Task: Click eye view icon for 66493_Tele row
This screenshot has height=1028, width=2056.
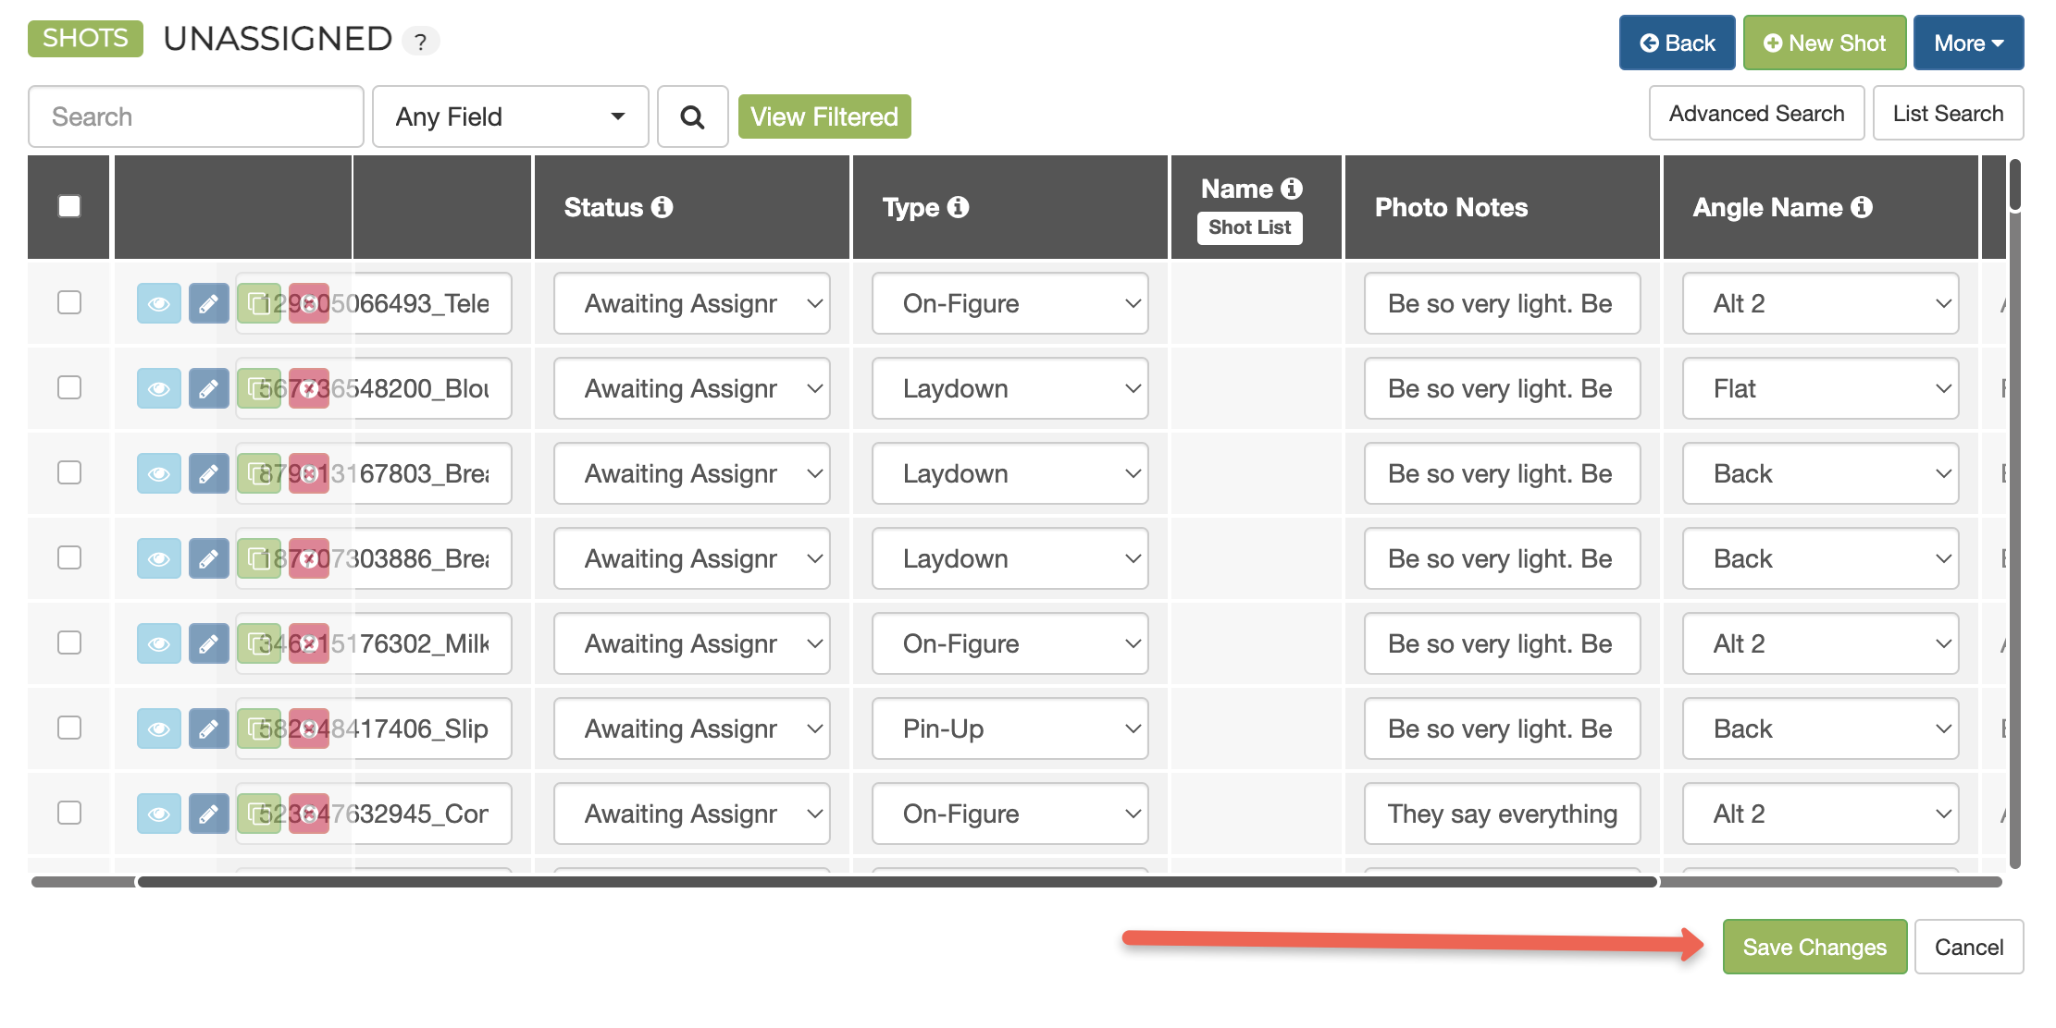Action: [158, 304]
